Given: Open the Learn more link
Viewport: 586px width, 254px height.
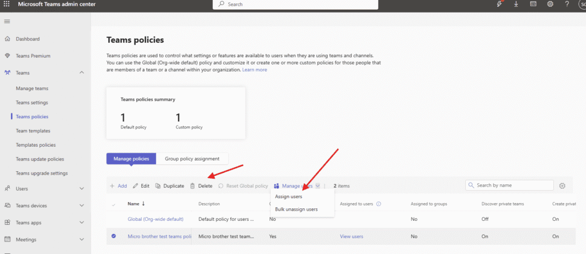Looking at the screenshot, I should click(x=255, y=70).
